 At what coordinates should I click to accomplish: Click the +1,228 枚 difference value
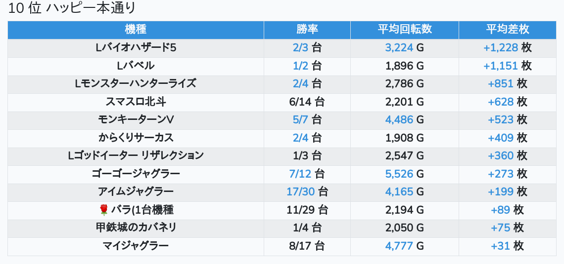pyautogui.click(x=501, y=47)
